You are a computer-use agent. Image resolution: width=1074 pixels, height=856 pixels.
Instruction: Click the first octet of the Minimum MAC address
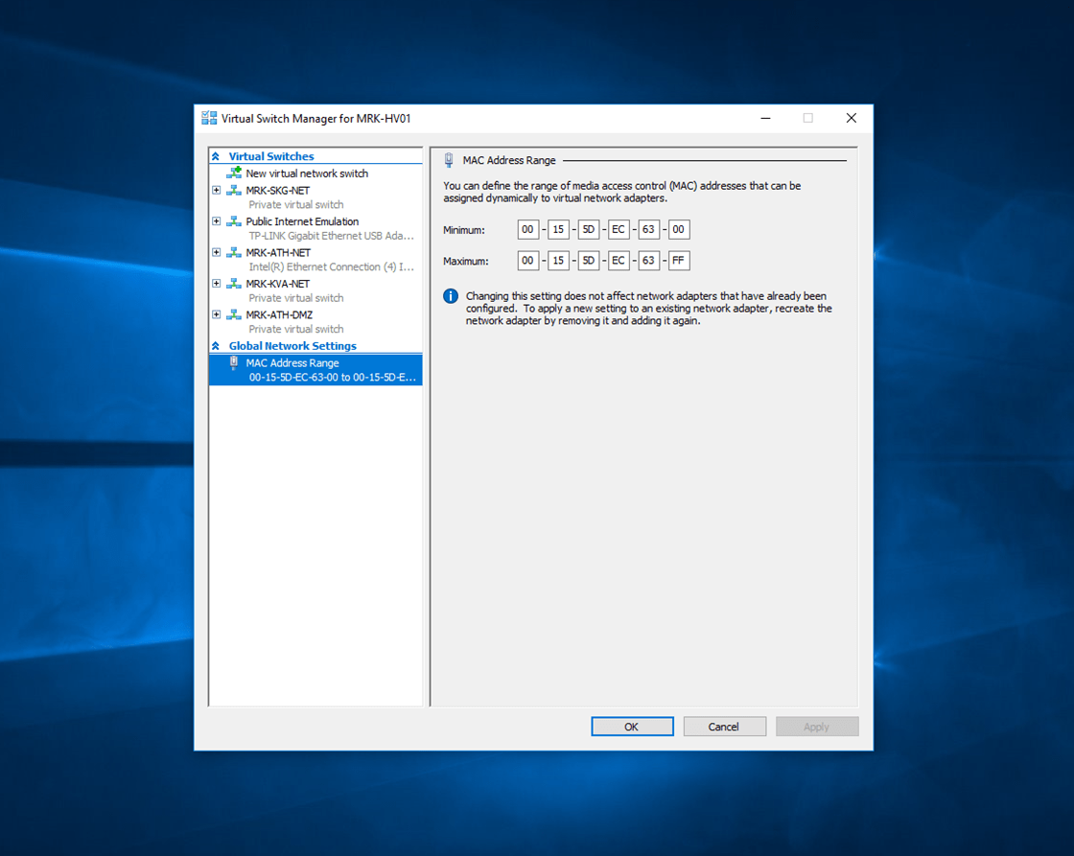(x=527, y=229)
